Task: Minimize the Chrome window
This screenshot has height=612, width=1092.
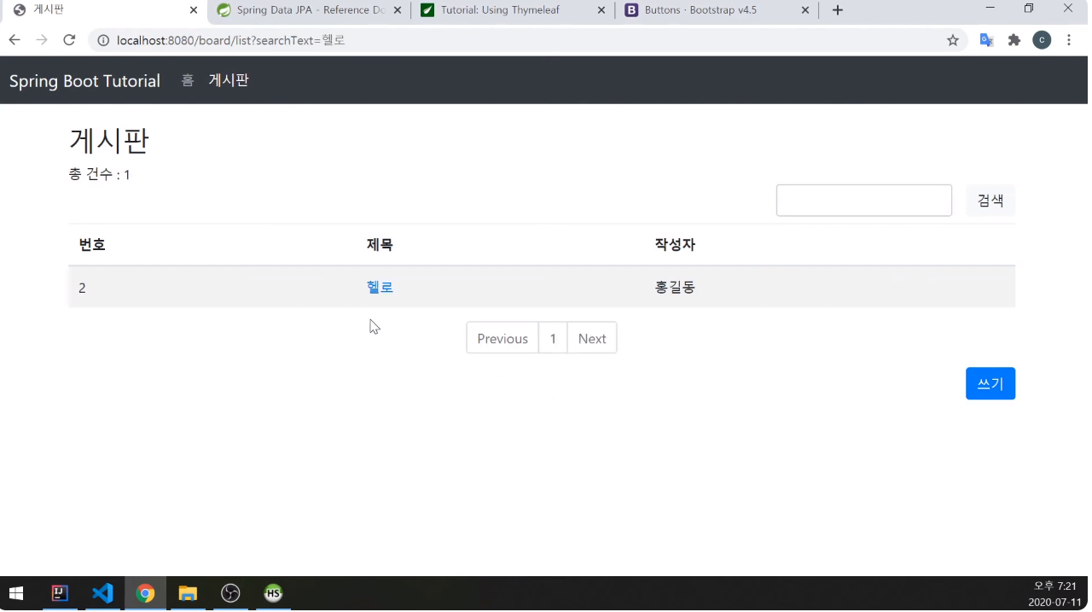Action: (990, 9)
